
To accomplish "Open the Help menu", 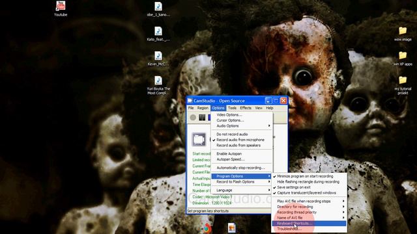I will click(270, 108).
